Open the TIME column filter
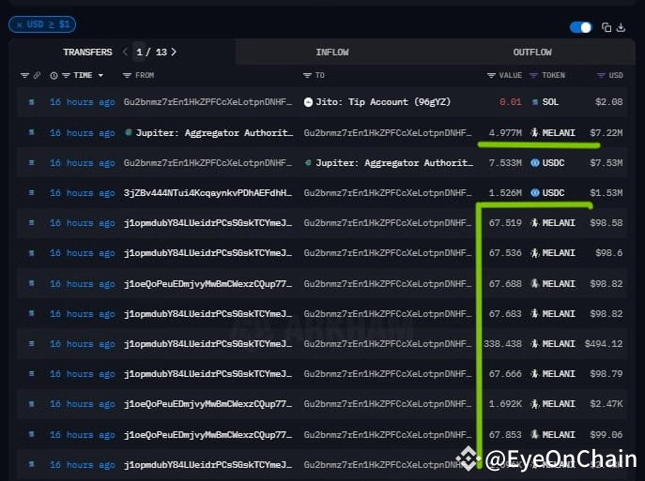 click(66, 76)
